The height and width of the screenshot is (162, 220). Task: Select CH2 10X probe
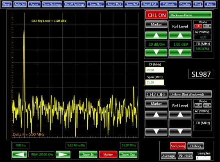207,105
